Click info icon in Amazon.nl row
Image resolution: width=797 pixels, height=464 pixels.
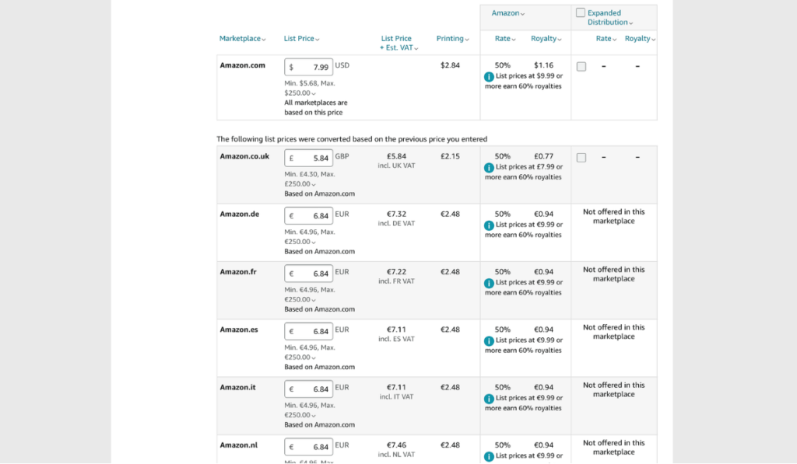[x=489, y=457]
